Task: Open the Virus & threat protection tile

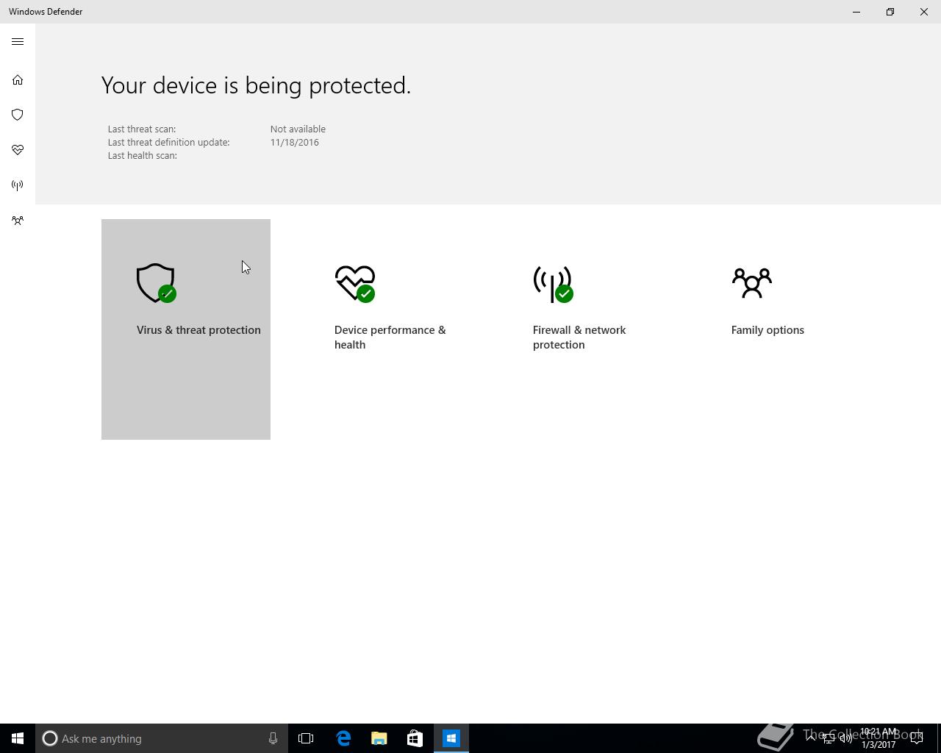Action: click(186, 329)
